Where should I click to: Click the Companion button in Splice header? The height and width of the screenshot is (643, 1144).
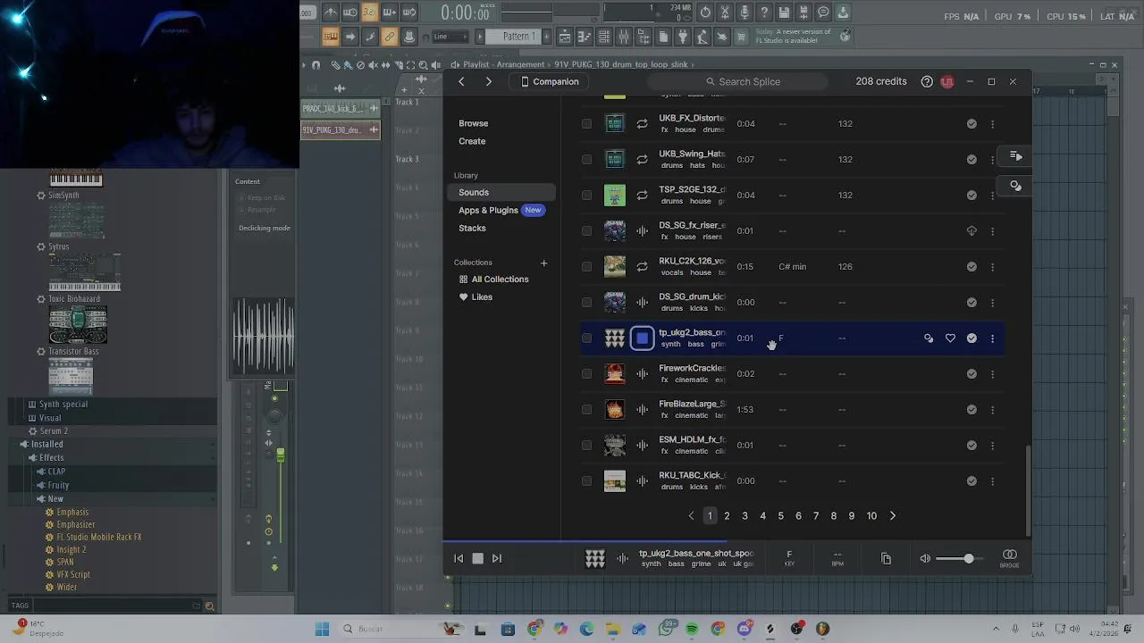point(550,81)
